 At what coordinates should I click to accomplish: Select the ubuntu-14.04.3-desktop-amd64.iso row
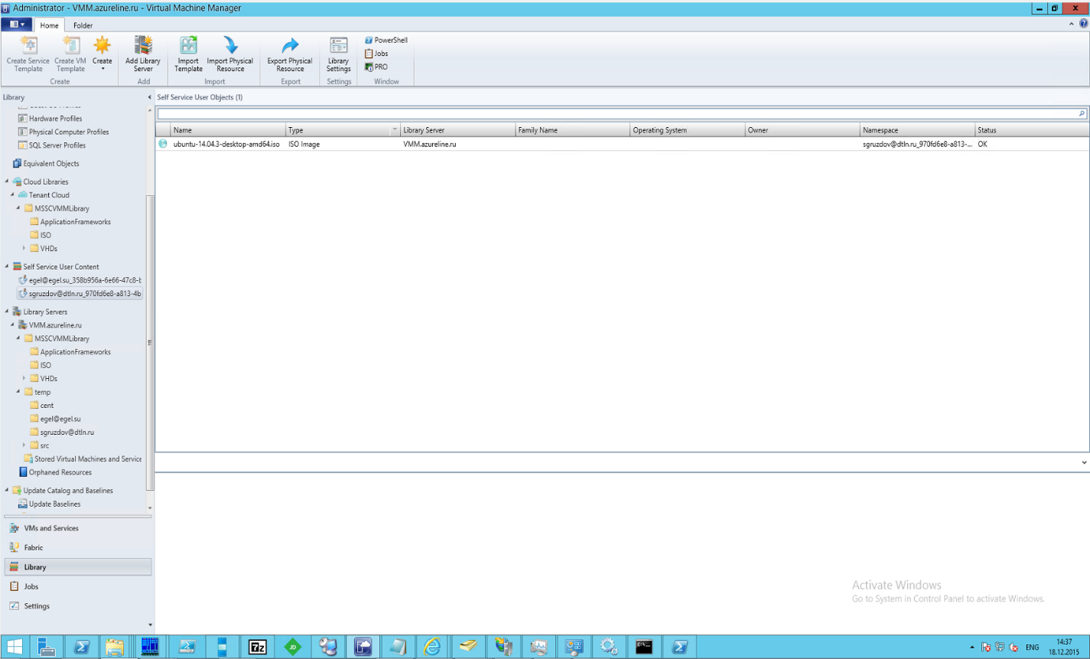point(622,144)
